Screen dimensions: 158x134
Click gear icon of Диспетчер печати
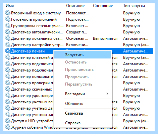point(8,51)
